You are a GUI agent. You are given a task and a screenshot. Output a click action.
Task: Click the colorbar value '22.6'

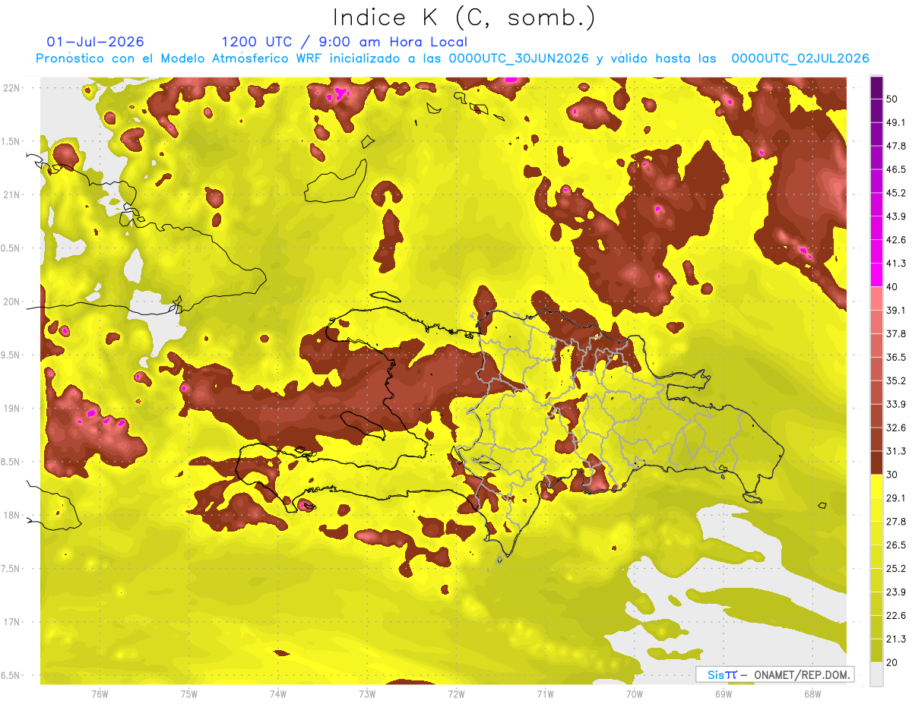[x=896, y=615]
